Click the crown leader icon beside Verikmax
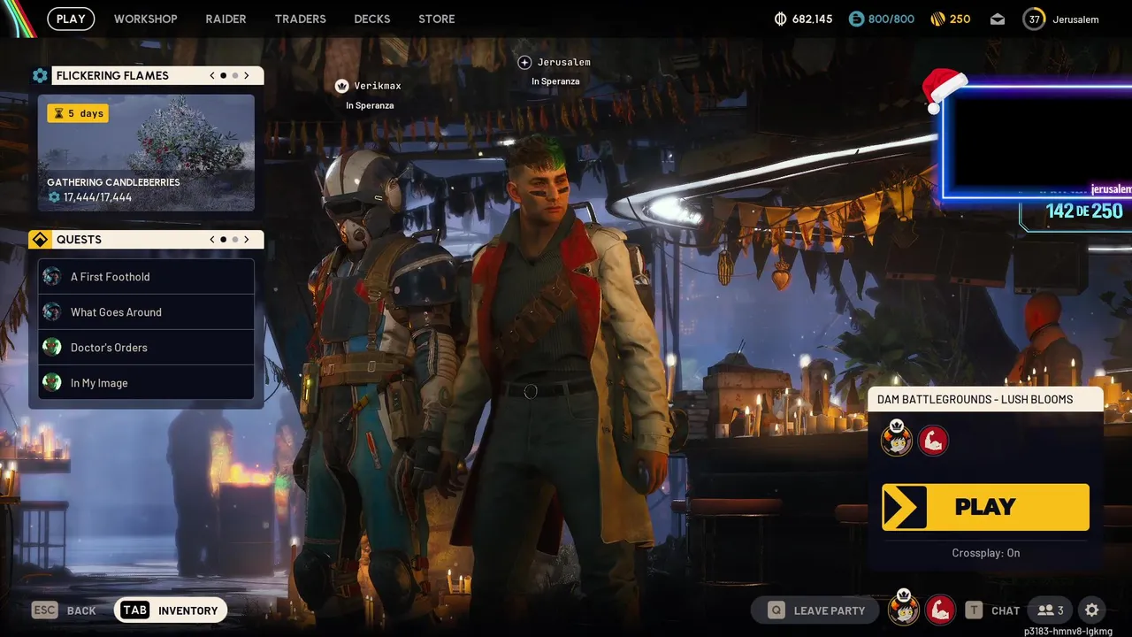This screenshot has width=1132, height=637. 341,86
